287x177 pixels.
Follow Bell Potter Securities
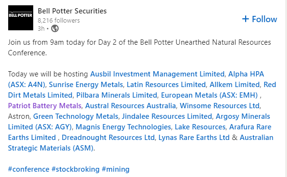click(260, 19)
